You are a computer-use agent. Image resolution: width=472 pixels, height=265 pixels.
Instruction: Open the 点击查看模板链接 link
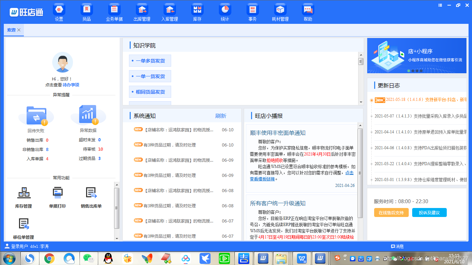[302, 176]
